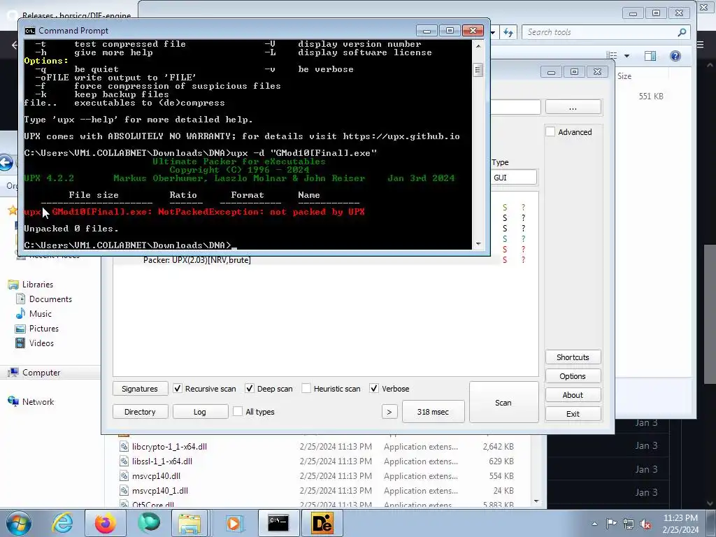Launch Internet Explorer from taskbar
The width and height of the screenshot is (716, 537).
point(62,523)
